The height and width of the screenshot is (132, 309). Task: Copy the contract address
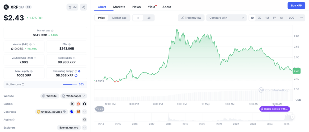tap(65, 112)
